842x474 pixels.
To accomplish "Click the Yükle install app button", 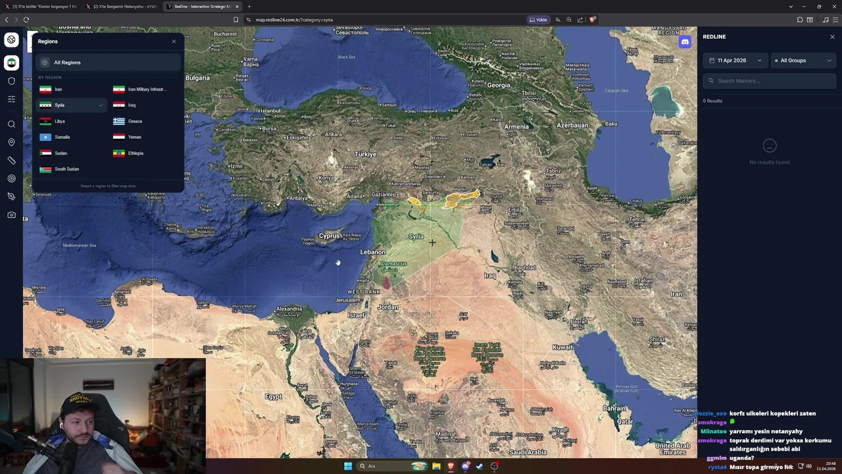I will 538,20.
